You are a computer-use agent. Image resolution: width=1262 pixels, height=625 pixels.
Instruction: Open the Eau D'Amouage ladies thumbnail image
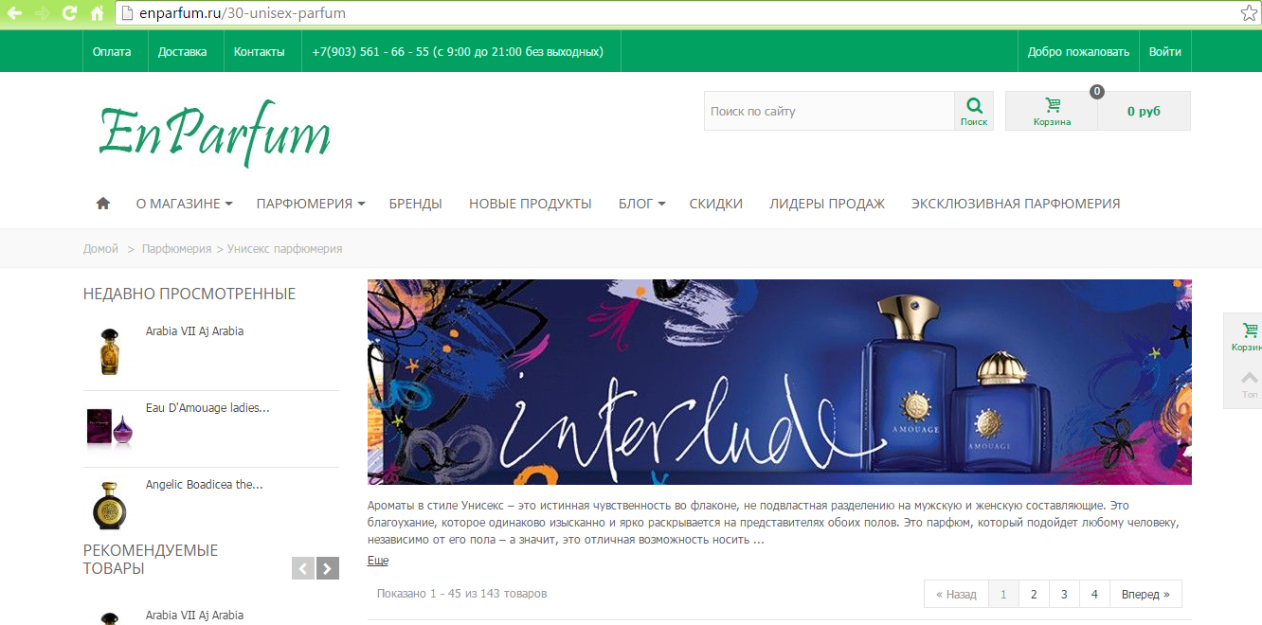point(112,427)
